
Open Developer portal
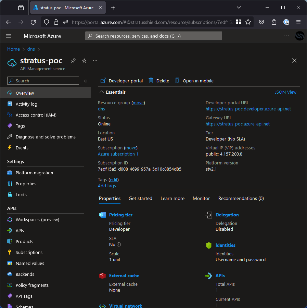(x=122, y=81)
